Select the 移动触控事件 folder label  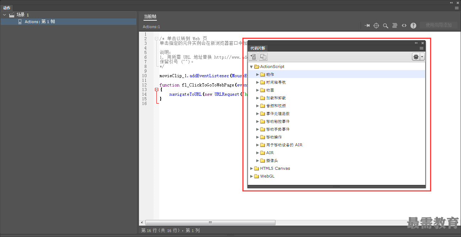278,121
